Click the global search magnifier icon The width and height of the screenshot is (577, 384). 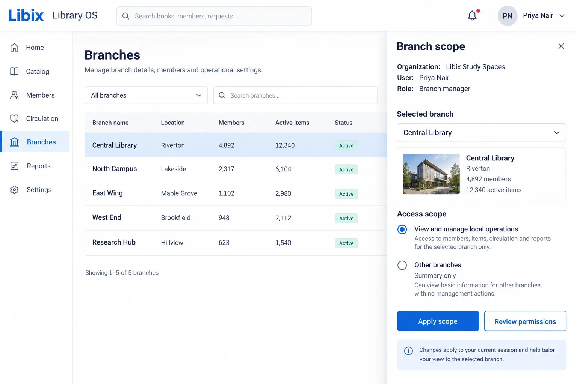(x=126, y=16)
